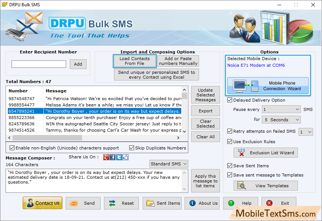The height and width of the screenshot is (221, 322).
Task: Select the row with number 6547895241
Action: coord(94,111)
